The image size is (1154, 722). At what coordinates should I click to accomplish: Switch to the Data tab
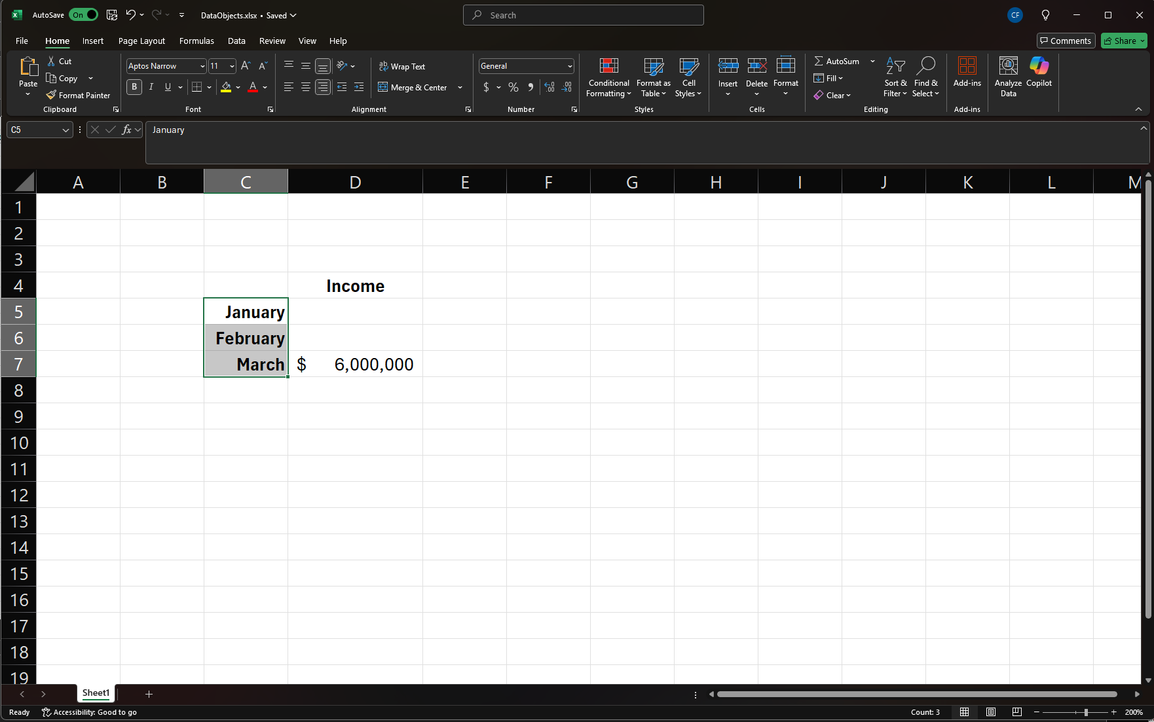(236, 41)
